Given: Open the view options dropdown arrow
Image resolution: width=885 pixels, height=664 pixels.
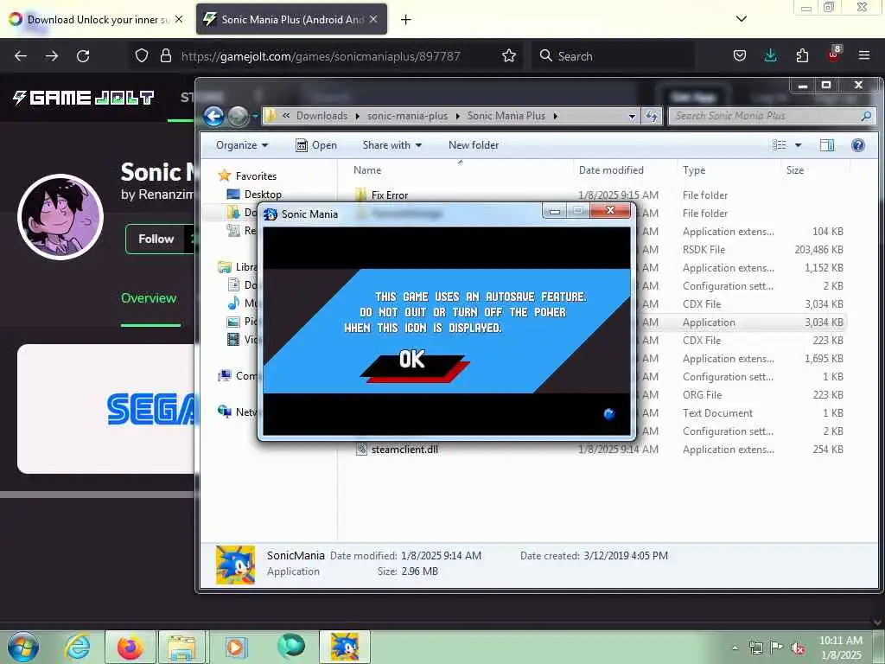Looking at the screenshot, I should 798,145.
